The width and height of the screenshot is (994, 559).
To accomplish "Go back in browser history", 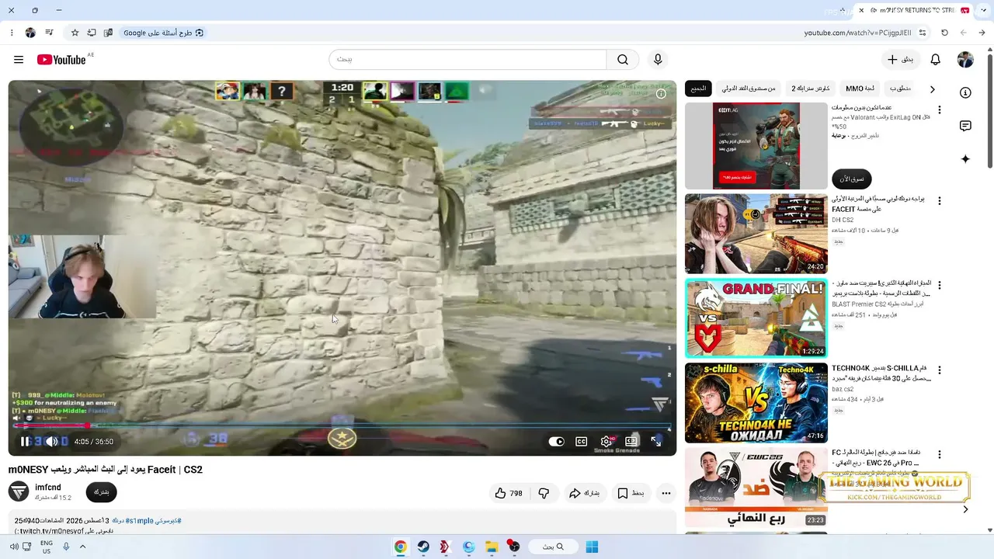I will click(x=982, y=33).
